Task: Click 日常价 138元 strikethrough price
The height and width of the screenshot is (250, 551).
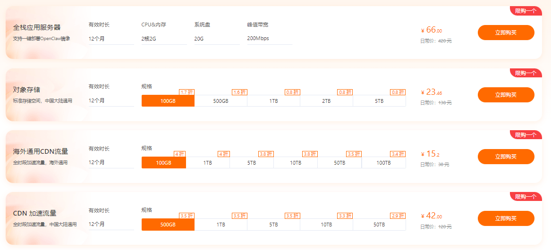Action: pyautogui.click(x=436, y=103)
